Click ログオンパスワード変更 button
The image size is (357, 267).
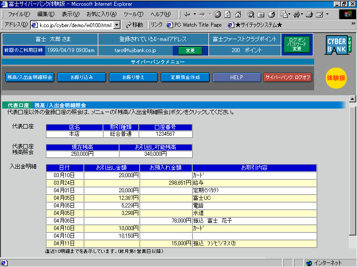(297, 44)
